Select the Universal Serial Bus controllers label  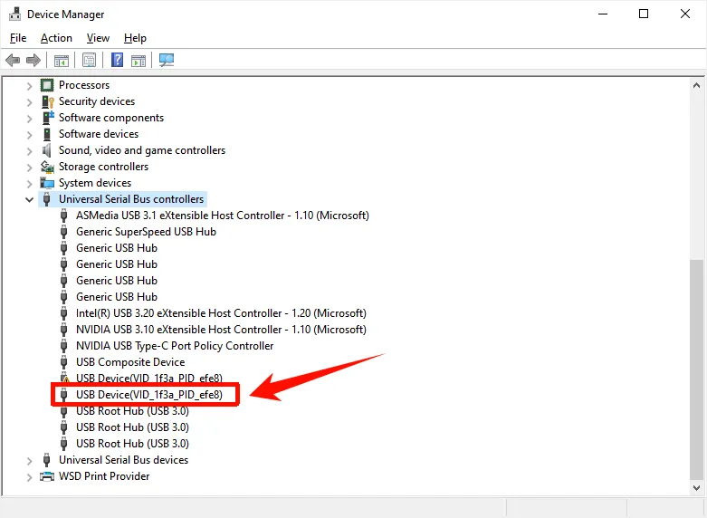point(131,199)
